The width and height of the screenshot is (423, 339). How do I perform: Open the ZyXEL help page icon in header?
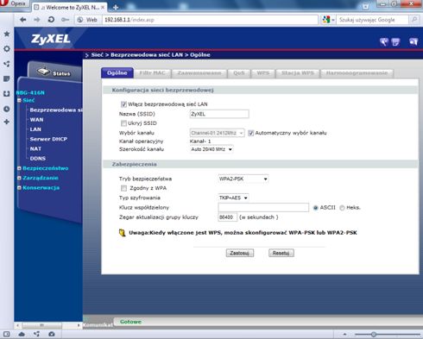(395, 42)
